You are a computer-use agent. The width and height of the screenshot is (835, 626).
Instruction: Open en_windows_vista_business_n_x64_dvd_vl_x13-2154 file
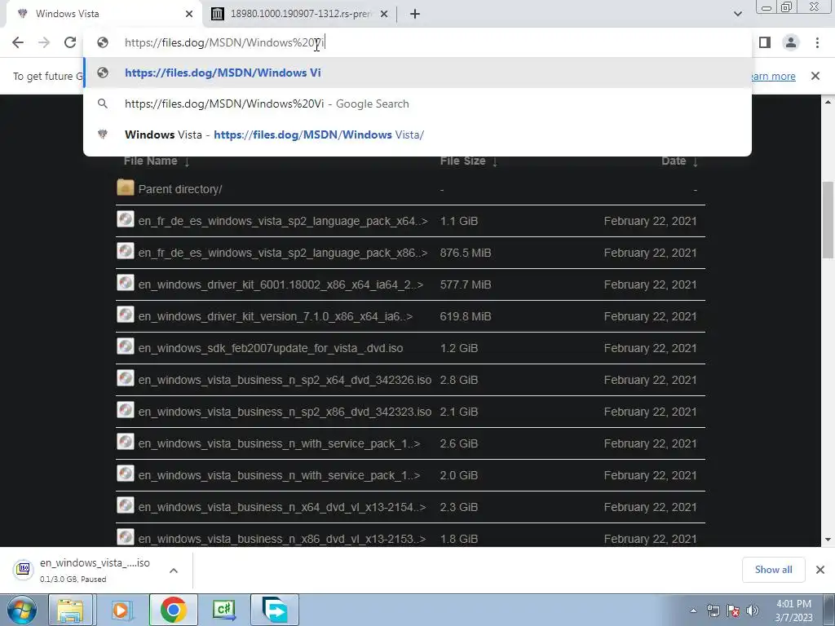(x=281, y=507)
